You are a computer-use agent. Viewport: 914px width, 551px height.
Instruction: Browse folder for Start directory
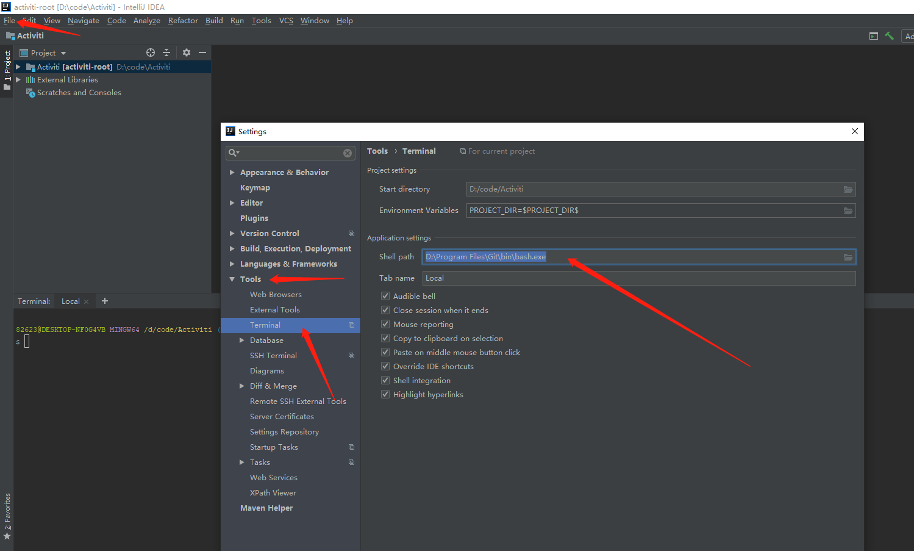(848, 189)
